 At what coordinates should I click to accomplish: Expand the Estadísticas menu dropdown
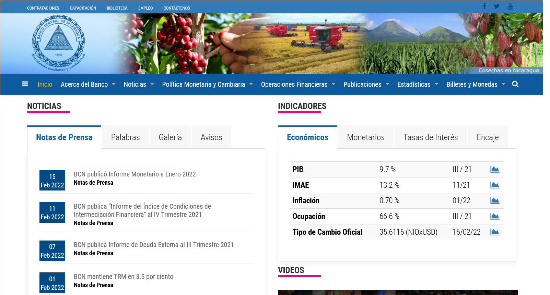[x=418, y=84]
